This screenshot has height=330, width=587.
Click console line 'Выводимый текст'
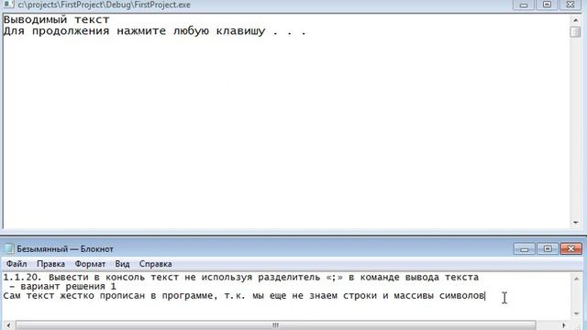click(57, 19)
